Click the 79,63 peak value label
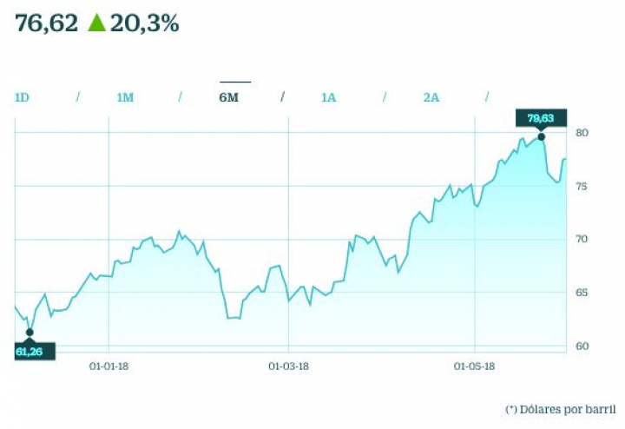Viewport: 625px width, 429px height. point(541,118)
